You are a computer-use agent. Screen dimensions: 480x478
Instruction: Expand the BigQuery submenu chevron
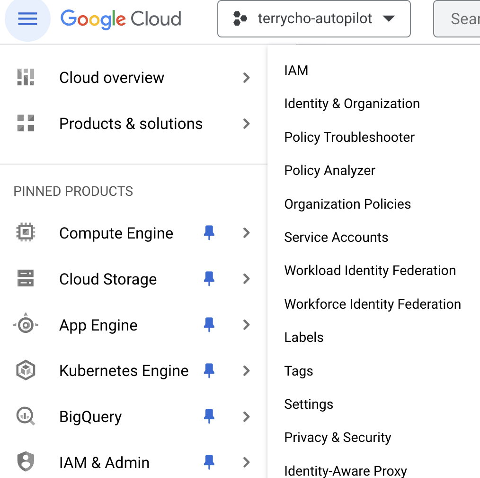click(x=246, y=416)
